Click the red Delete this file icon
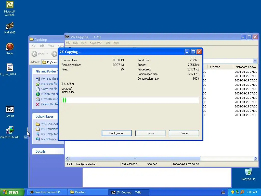The width and height of the screenshot is (261, 196). click(x=38, y=104)
